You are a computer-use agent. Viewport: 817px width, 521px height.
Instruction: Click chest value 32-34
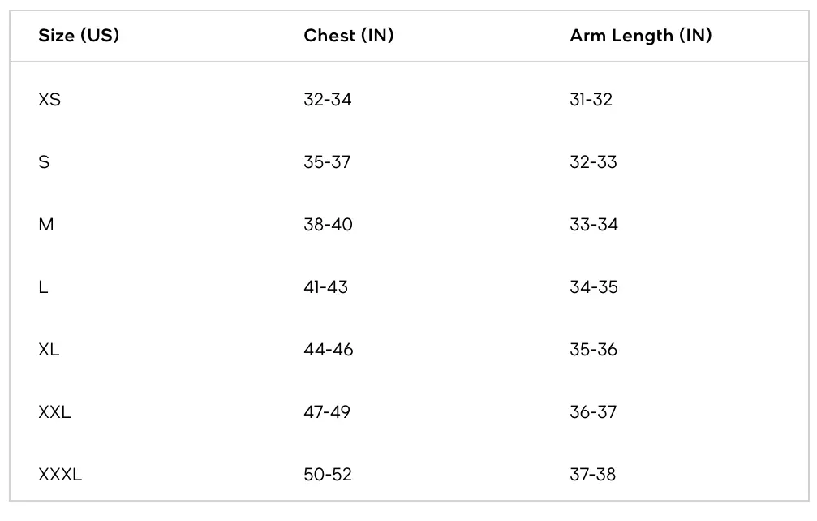pyautogui.click(x=328, y=100)
